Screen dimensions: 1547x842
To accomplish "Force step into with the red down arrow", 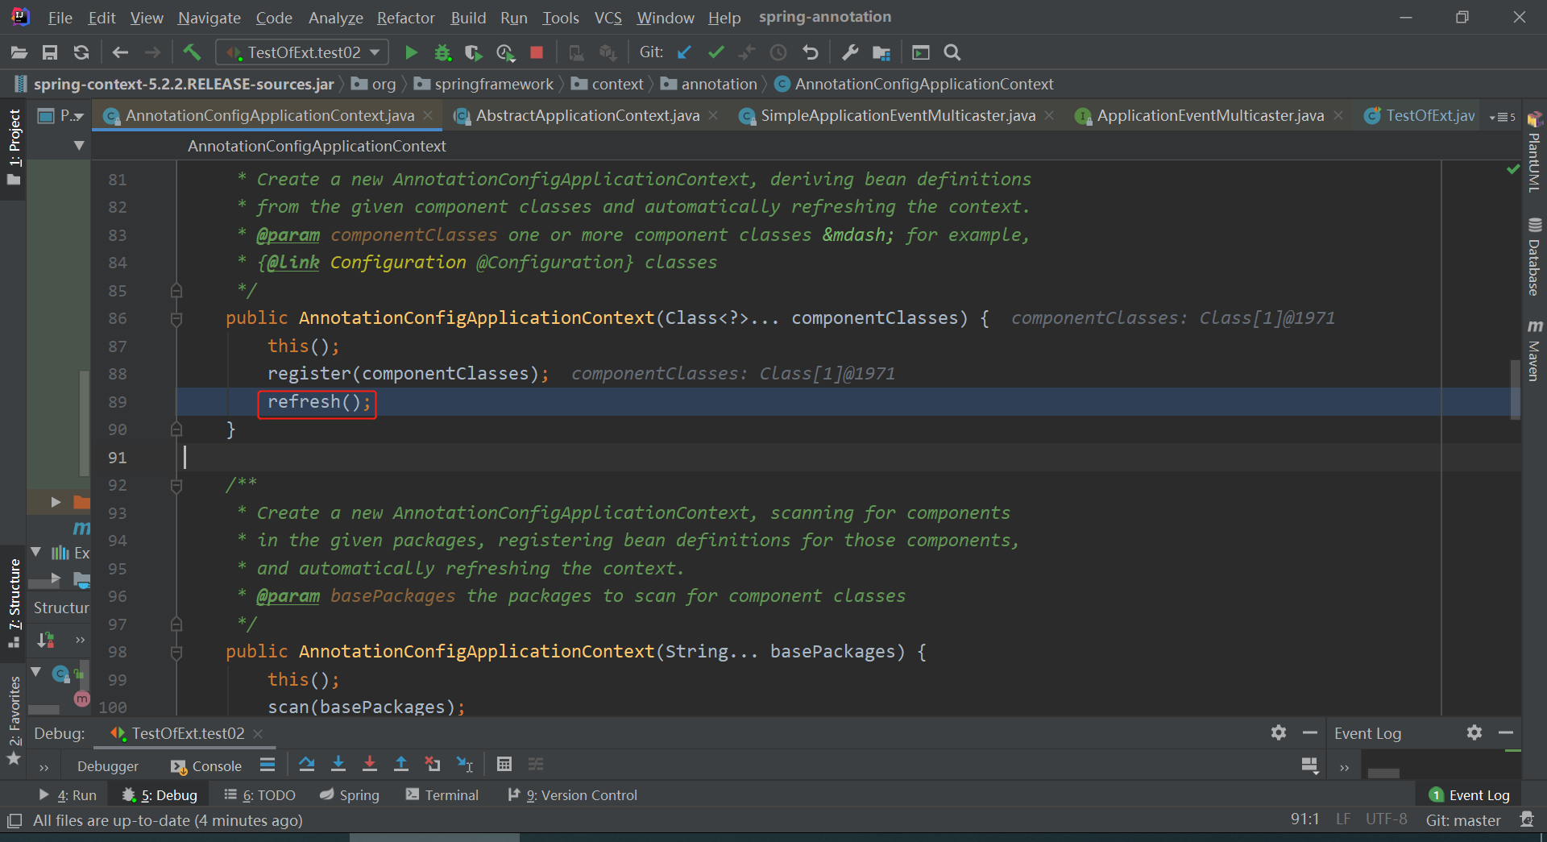I will [370, 764].
